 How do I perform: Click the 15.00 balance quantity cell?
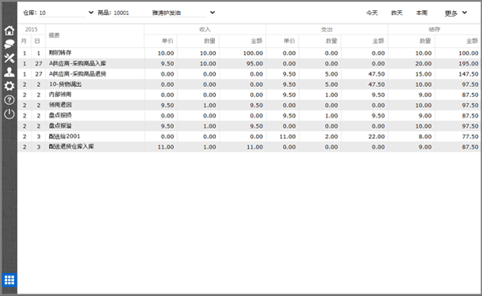[x=424, y=74]
